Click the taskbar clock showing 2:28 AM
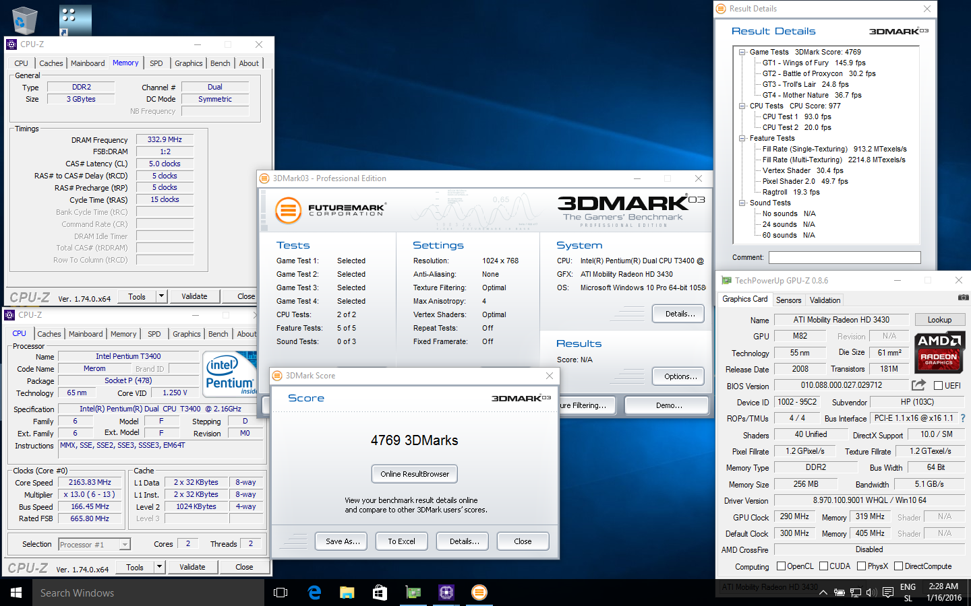This screenshot has width=971, height=606. [943, 593]
